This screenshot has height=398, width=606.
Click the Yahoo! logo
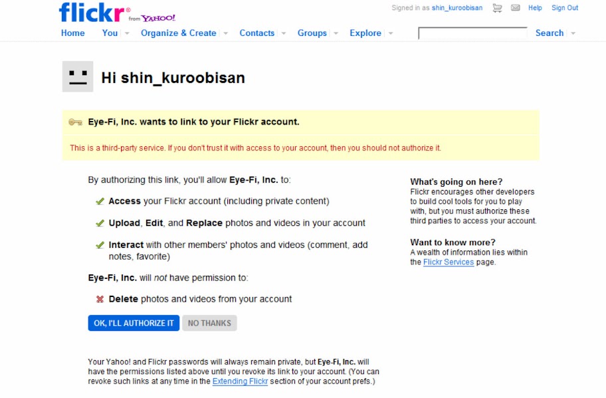(158, 18)
